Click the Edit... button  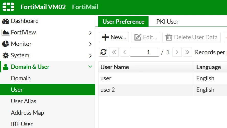(145, 37)
